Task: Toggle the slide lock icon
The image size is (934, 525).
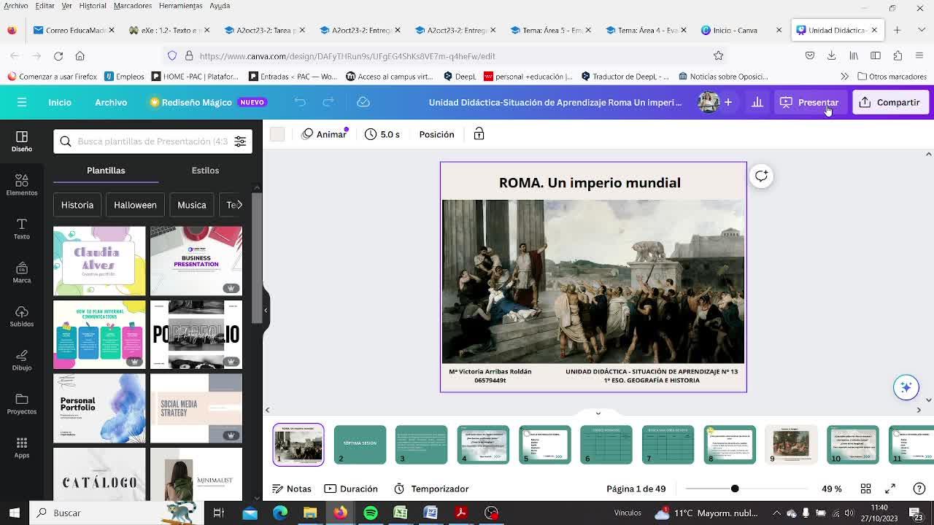Action: tap(479, 134)
